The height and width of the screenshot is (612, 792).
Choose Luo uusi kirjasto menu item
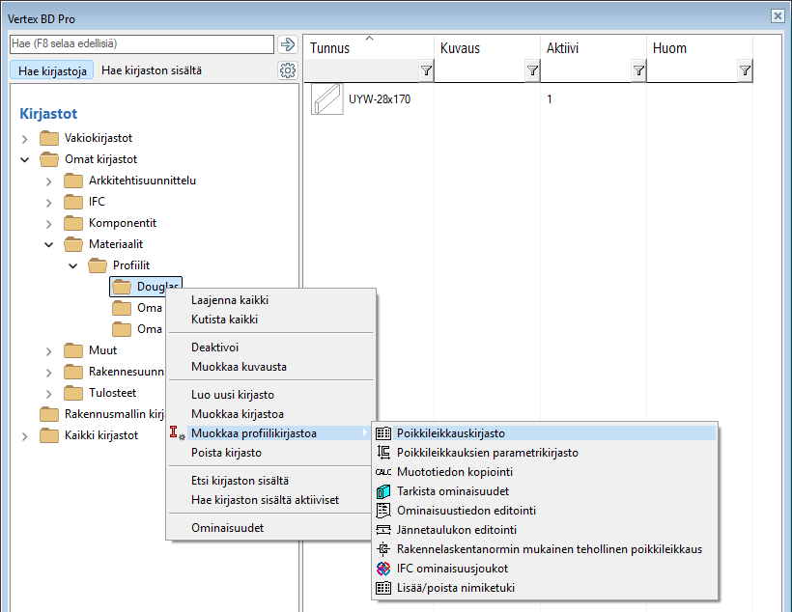coord(233,395)
